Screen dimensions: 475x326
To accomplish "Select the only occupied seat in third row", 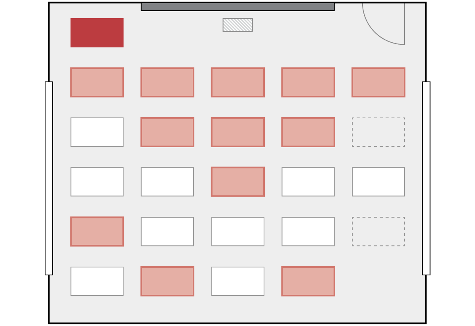I will 238,182.
